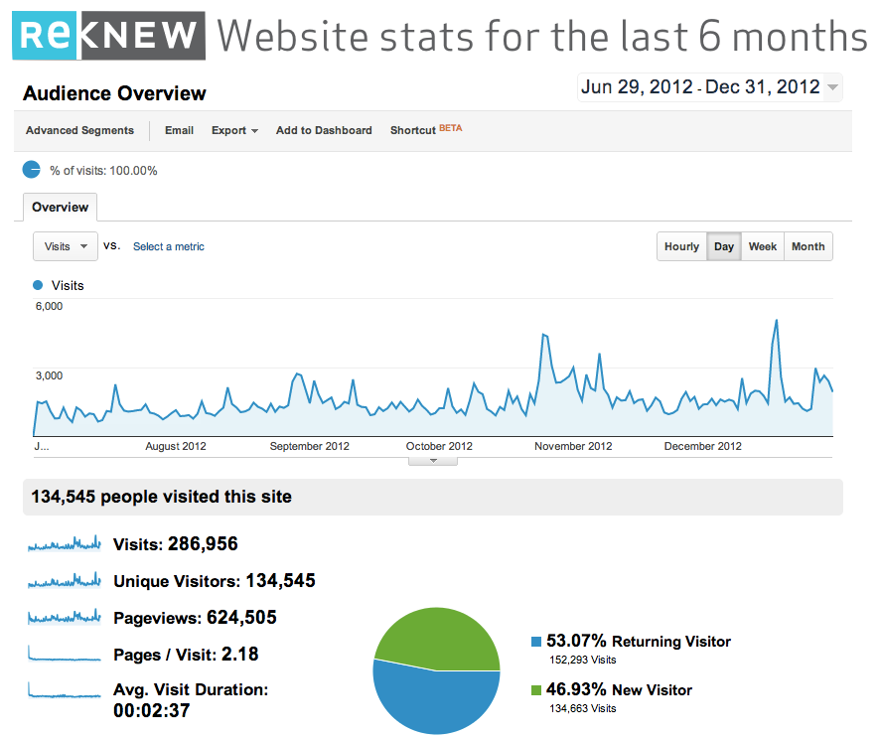The image size is (880, 738).
Task: Click the Unique Visitors sparkline
Action: tap(65, 580)
